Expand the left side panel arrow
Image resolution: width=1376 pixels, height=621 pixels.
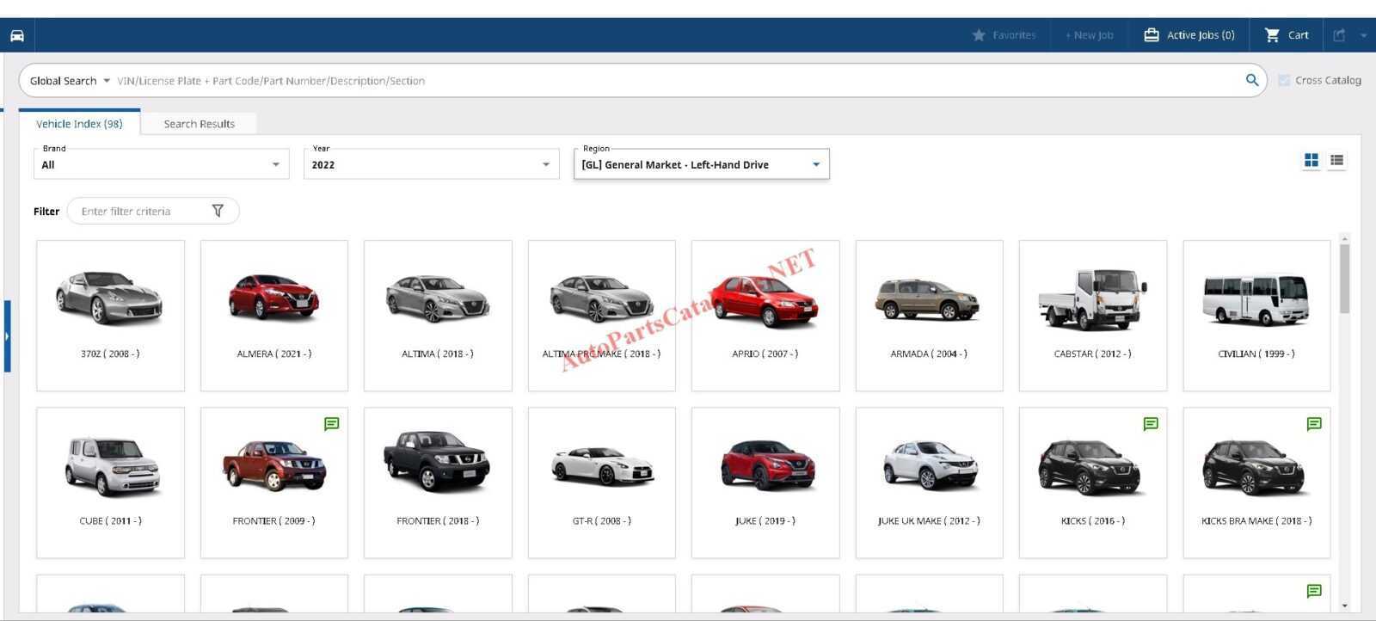click(7, 336)
